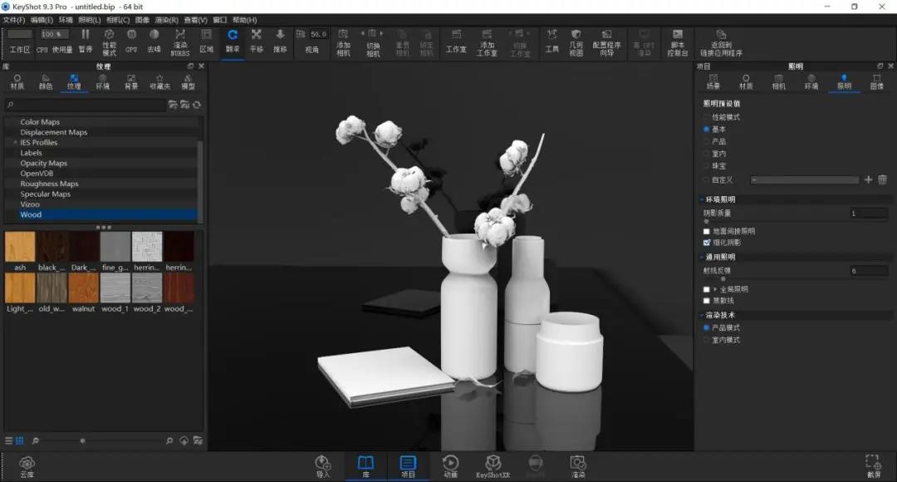
Task: Open the Script Console toolbar icon
Action: (678, 43)
